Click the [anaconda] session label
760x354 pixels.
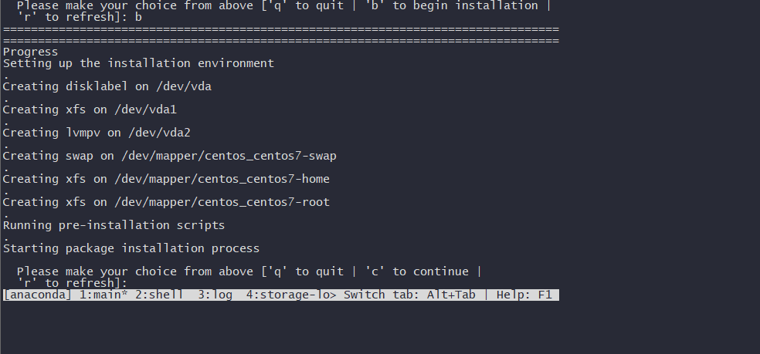point(38,295)
